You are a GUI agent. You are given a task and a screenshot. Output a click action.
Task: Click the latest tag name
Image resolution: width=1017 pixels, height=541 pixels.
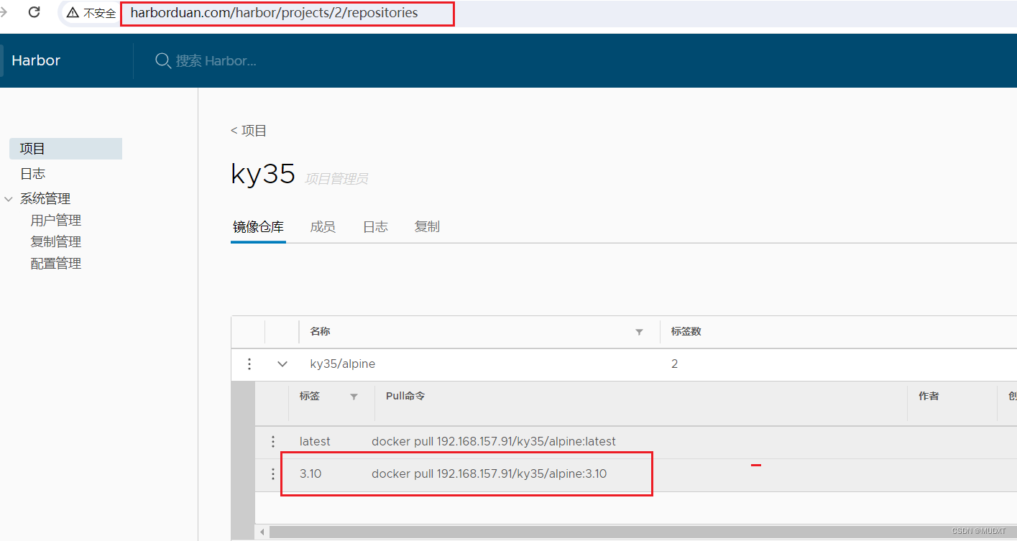(x=315, y=442)
